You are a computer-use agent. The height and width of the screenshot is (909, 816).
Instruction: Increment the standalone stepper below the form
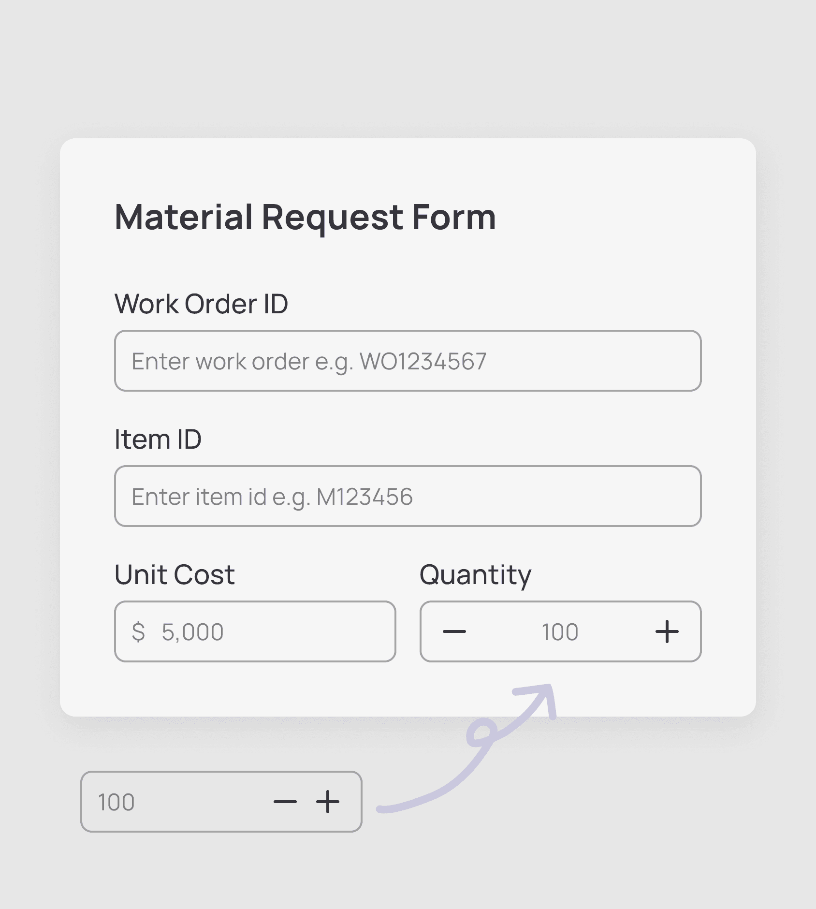pos(327,802)
